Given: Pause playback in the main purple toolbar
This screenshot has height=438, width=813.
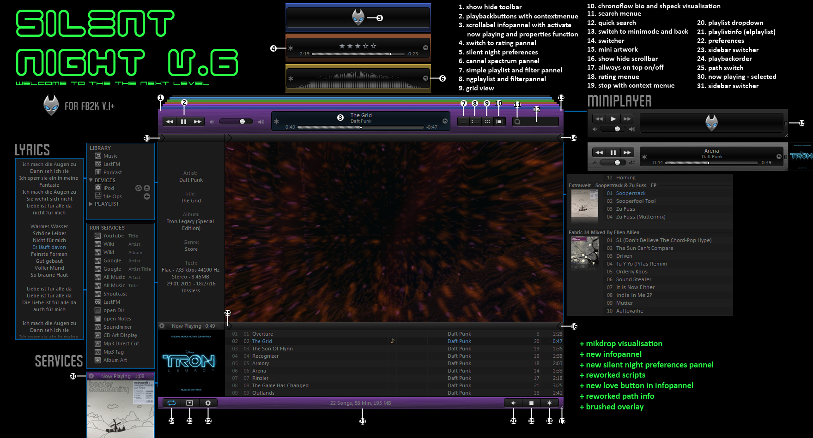Looking at the screenshot, I should (x=183, y=122).
